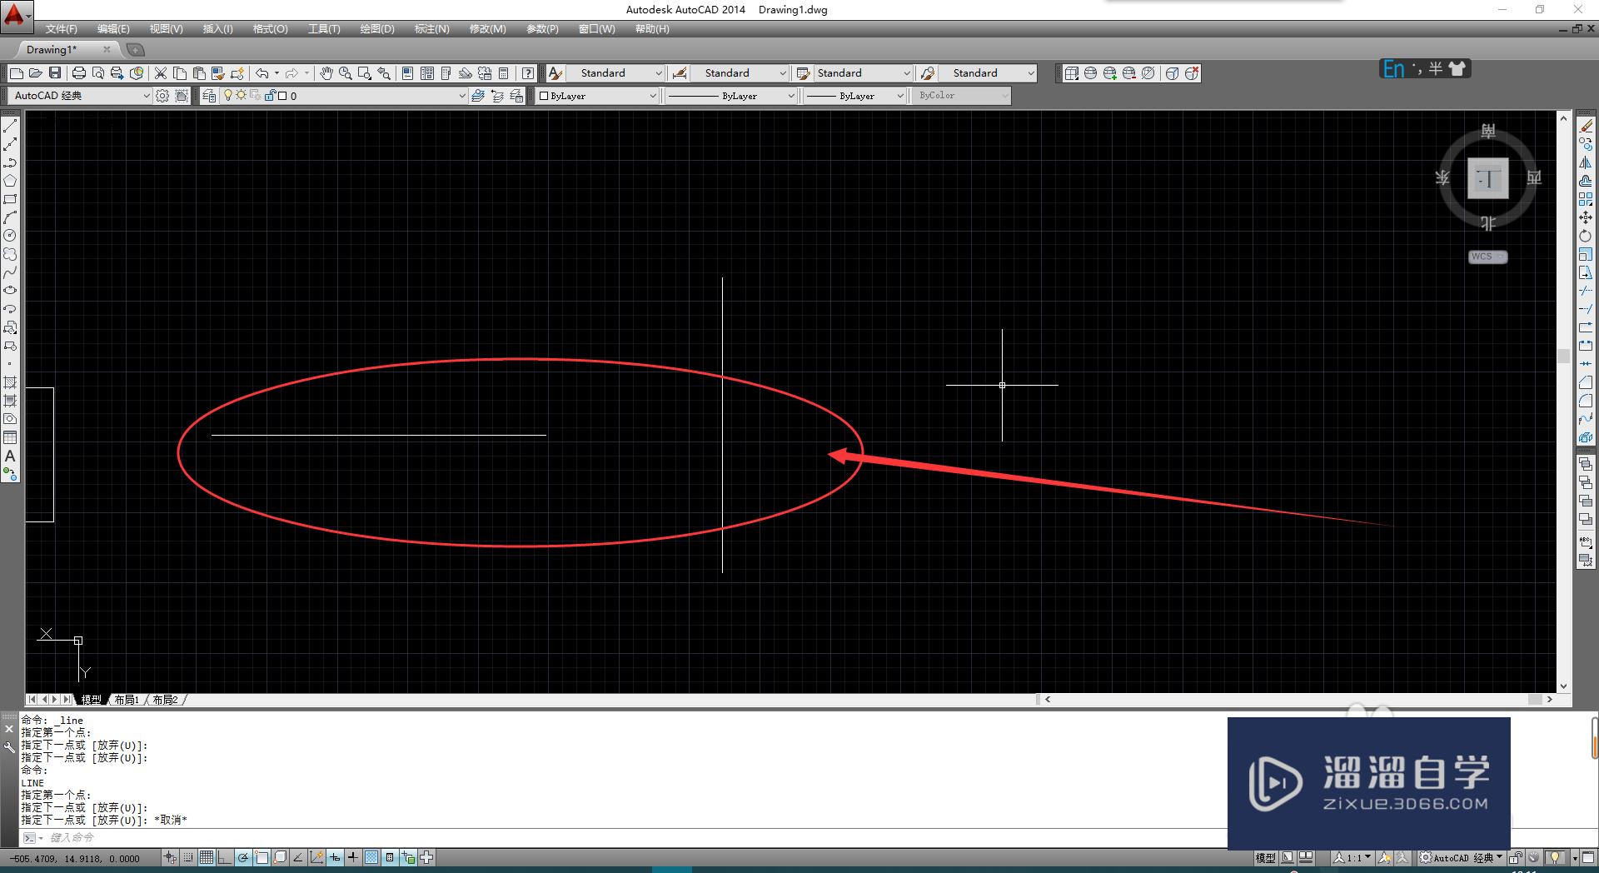This screenshot has height=873, width=1599.
Task: Click the Zoom Realtime magnifier icon
Action: pos(346,73)
